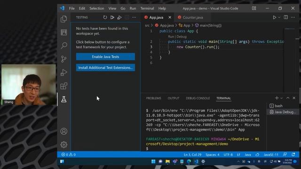This screenshot has width=301, height=169.
Task: Open the Search view
Action: (64, 46)
